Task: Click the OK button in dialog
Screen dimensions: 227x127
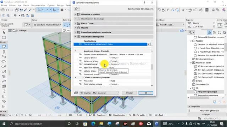Action: coord(146,93)
